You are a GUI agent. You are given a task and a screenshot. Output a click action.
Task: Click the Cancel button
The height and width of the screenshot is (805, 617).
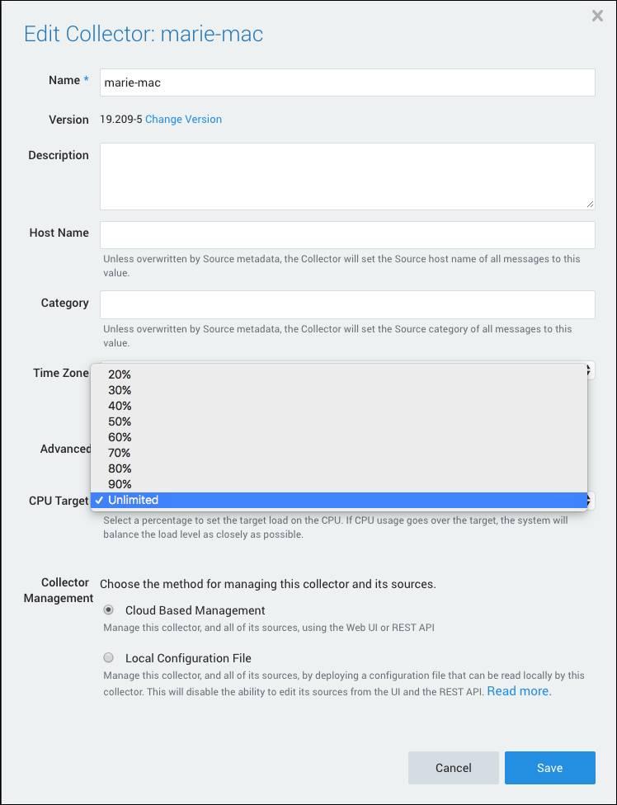tap(453, 767)
